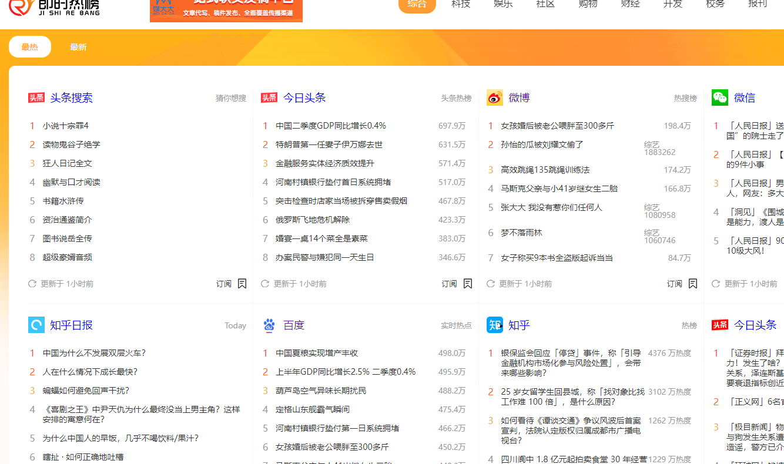This screenshot has width=784, height=464.
Task: Open 女子称买9本书全盗版起诉当当 topic
Action: pyautogui.click(x=557, y=258)
